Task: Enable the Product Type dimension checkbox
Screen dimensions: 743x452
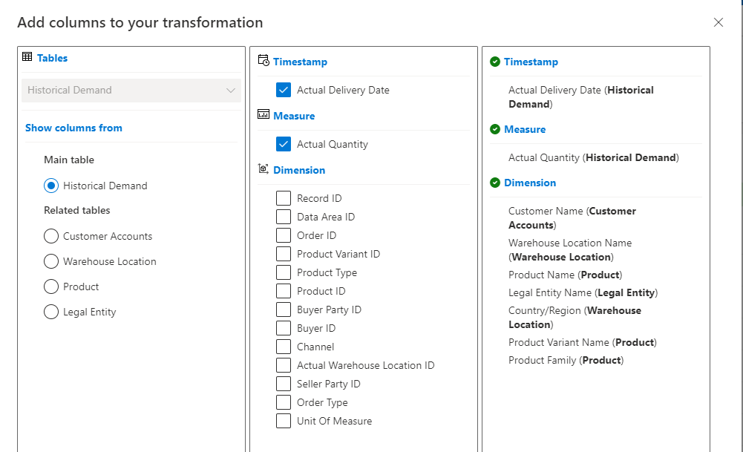Action: point(284,272)
